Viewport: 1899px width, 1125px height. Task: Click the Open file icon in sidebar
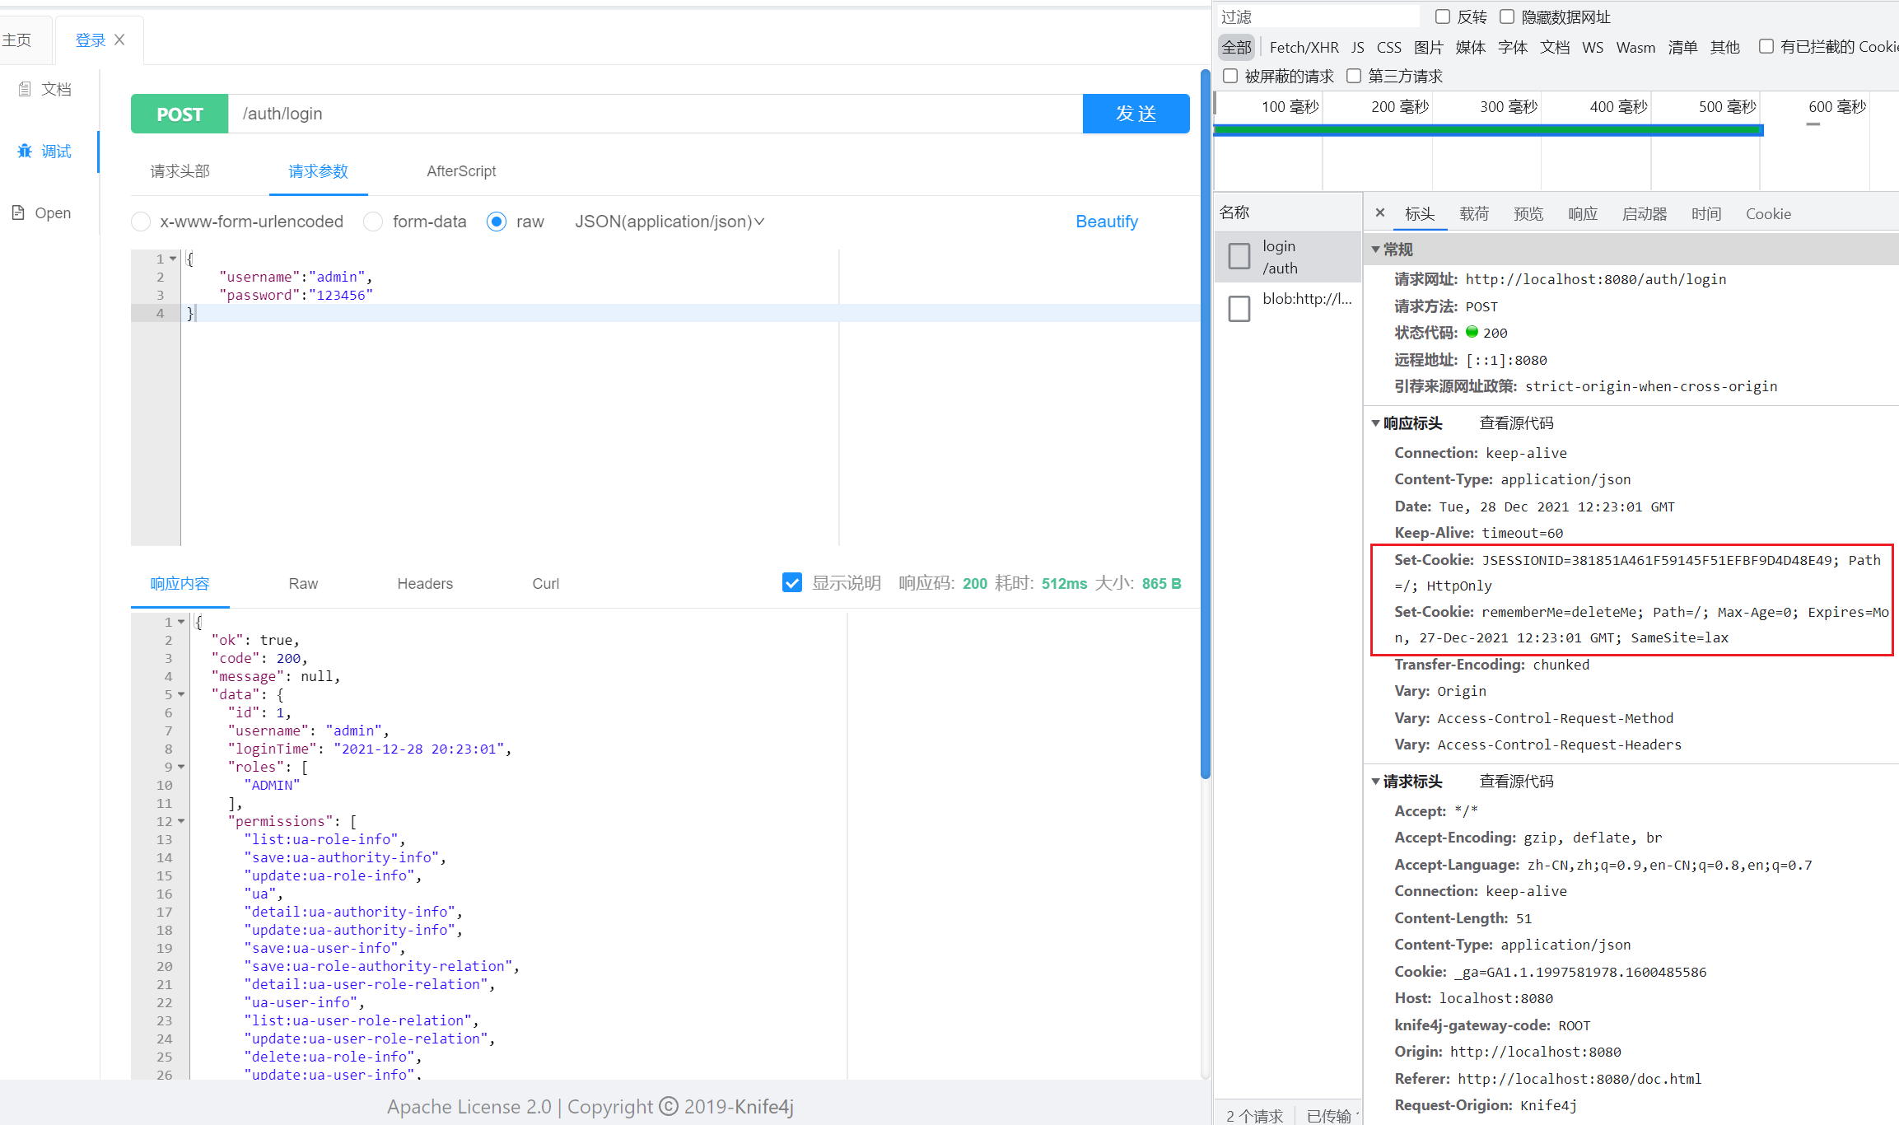pyautogui.click(x=18, y=212)
